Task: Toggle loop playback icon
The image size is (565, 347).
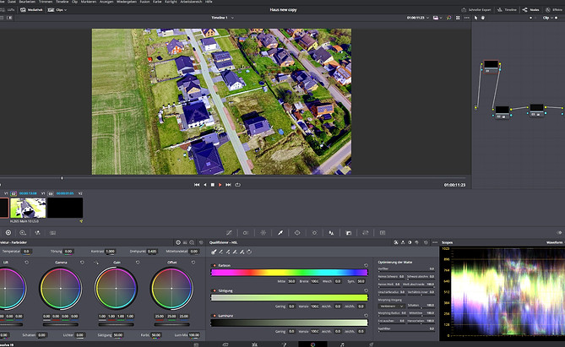Action: pos(239,184)
